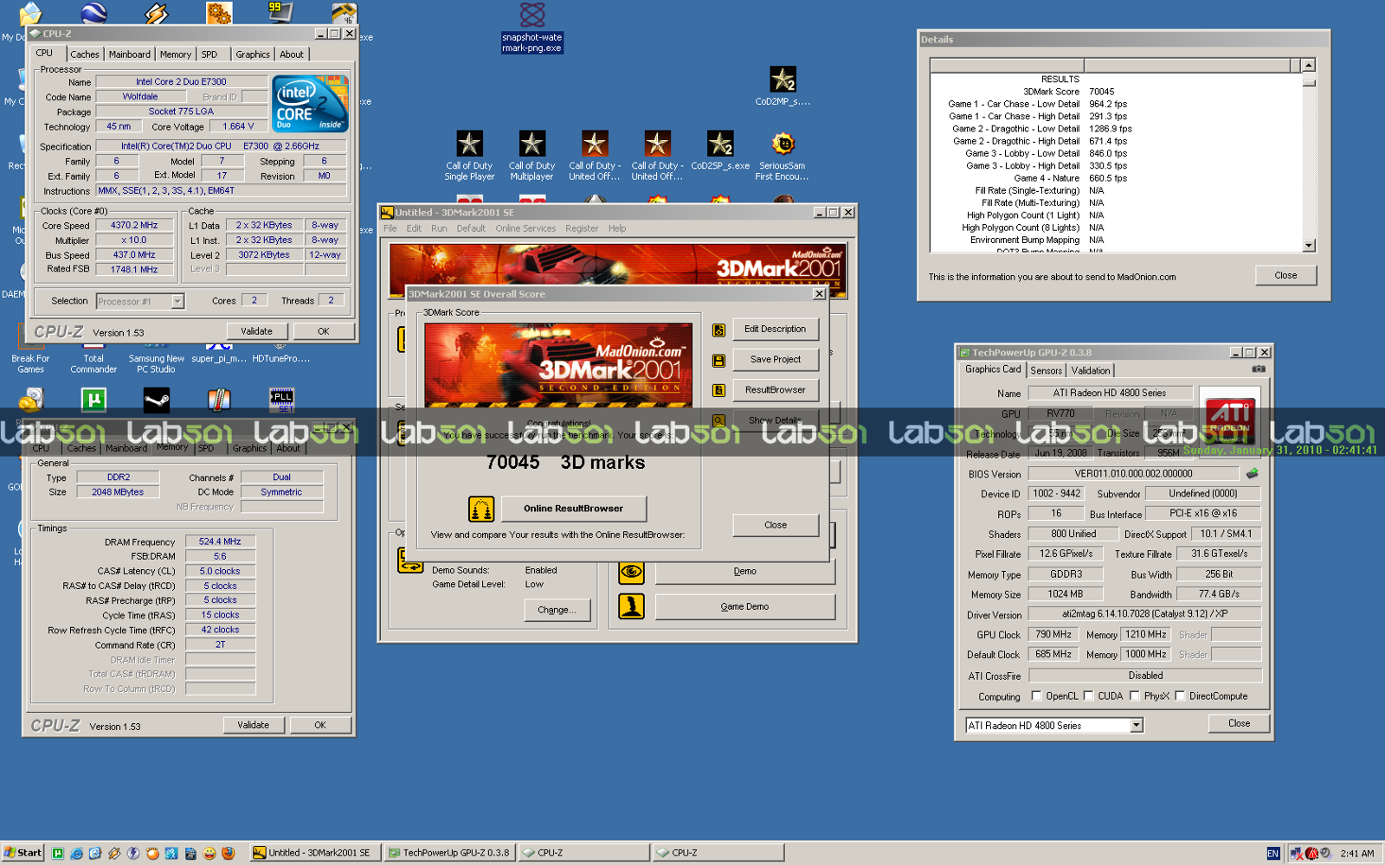Click scroll down arrow in Details results list
Screen dimensions: 1385x865
(x=1309, y=246)
